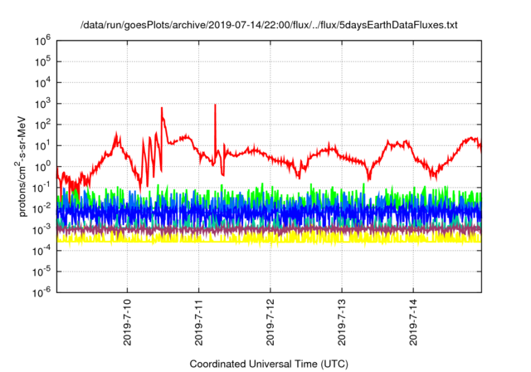Click the y-axis label 10^-5

(41, 272)
